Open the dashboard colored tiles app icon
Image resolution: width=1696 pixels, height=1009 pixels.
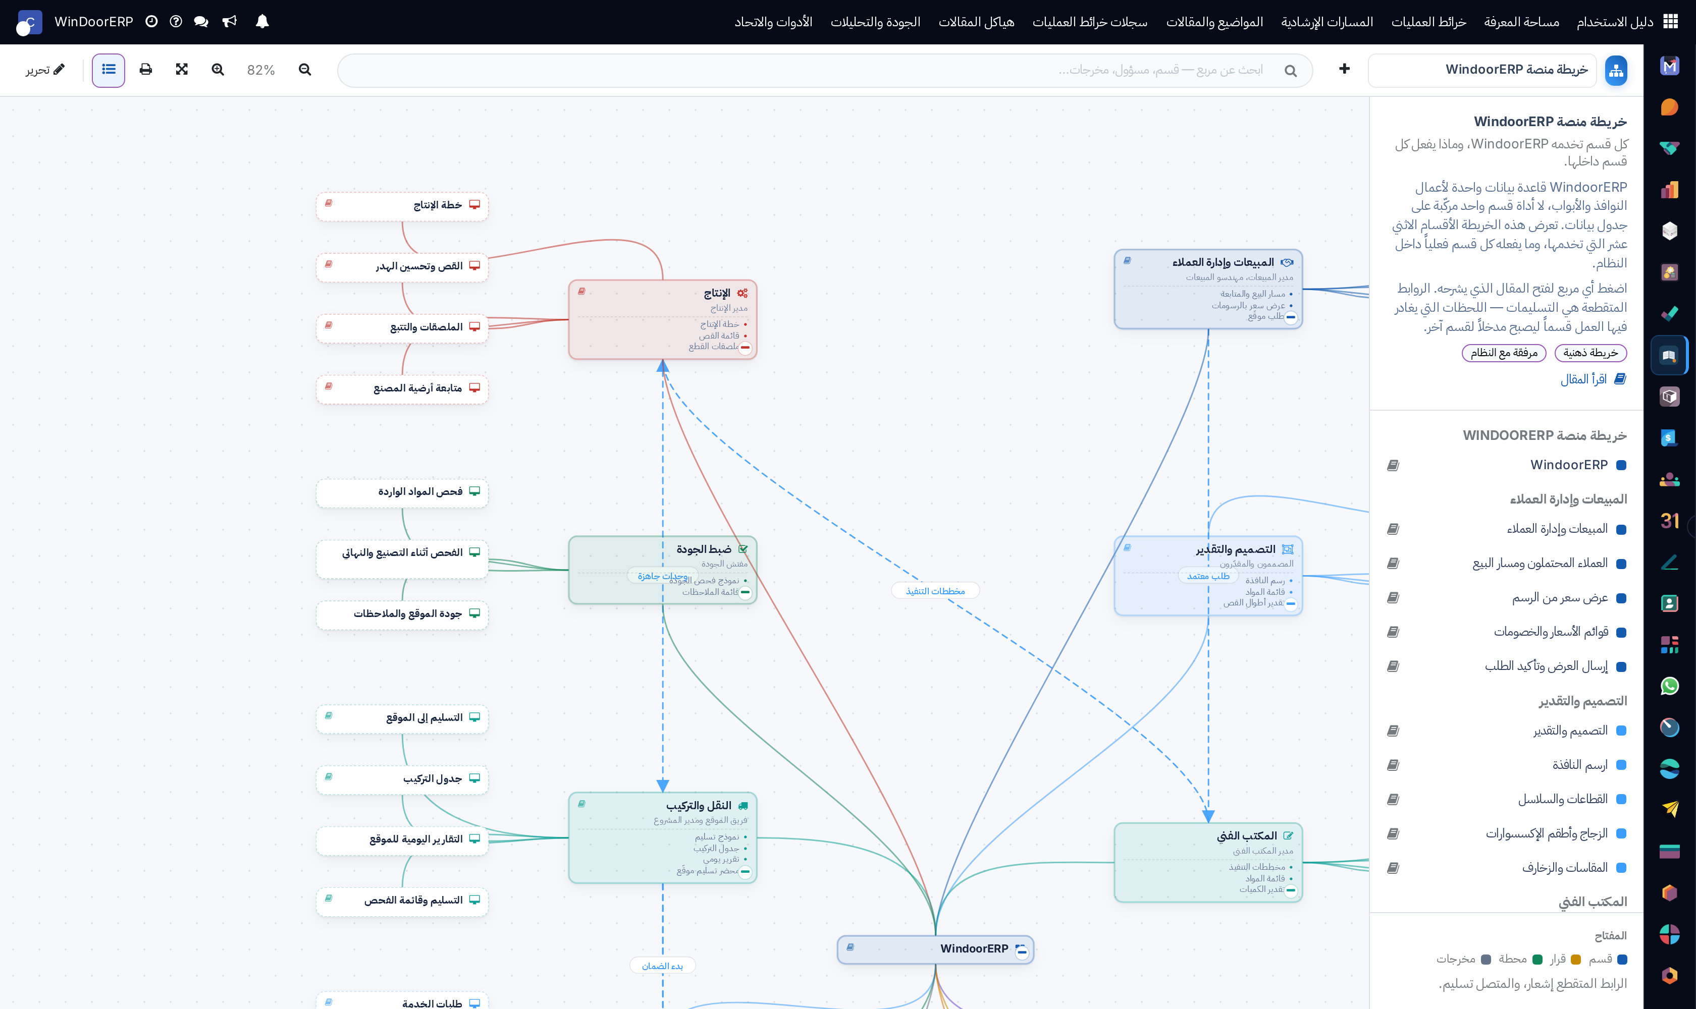point(1669,645)
